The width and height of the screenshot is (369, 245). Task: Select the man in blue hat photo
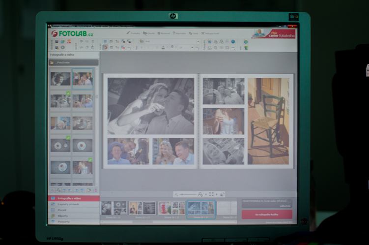click(x=128, y=151)
